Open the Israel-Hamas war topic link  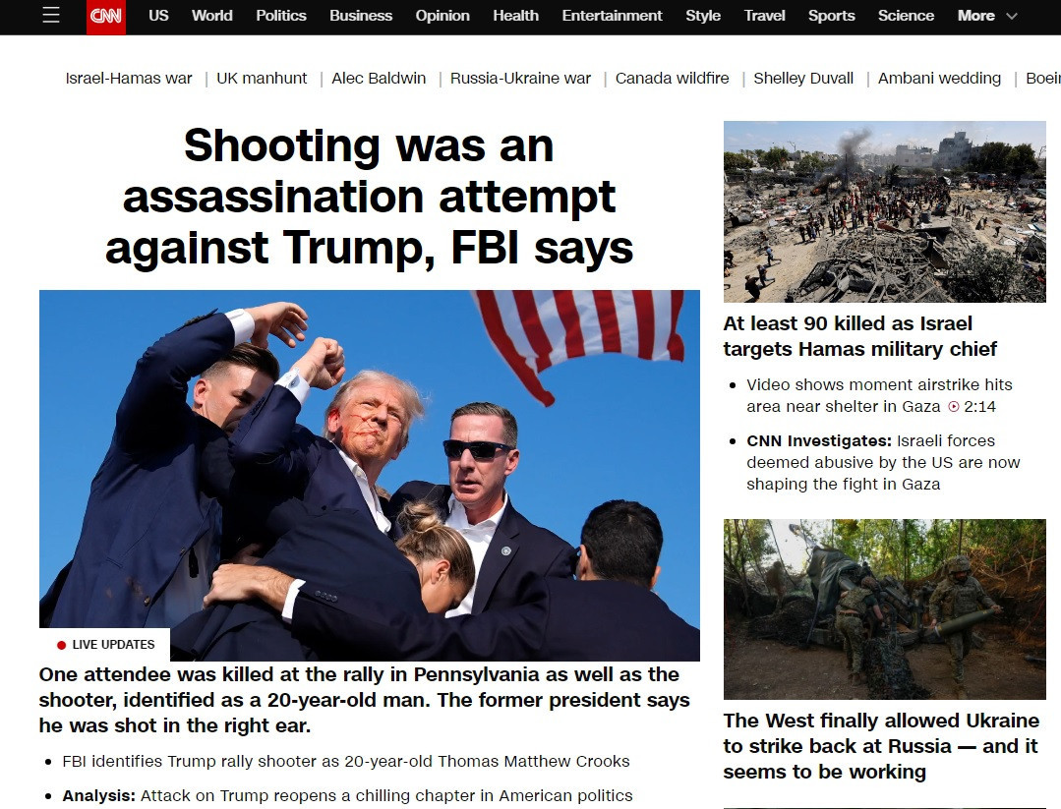129,79
